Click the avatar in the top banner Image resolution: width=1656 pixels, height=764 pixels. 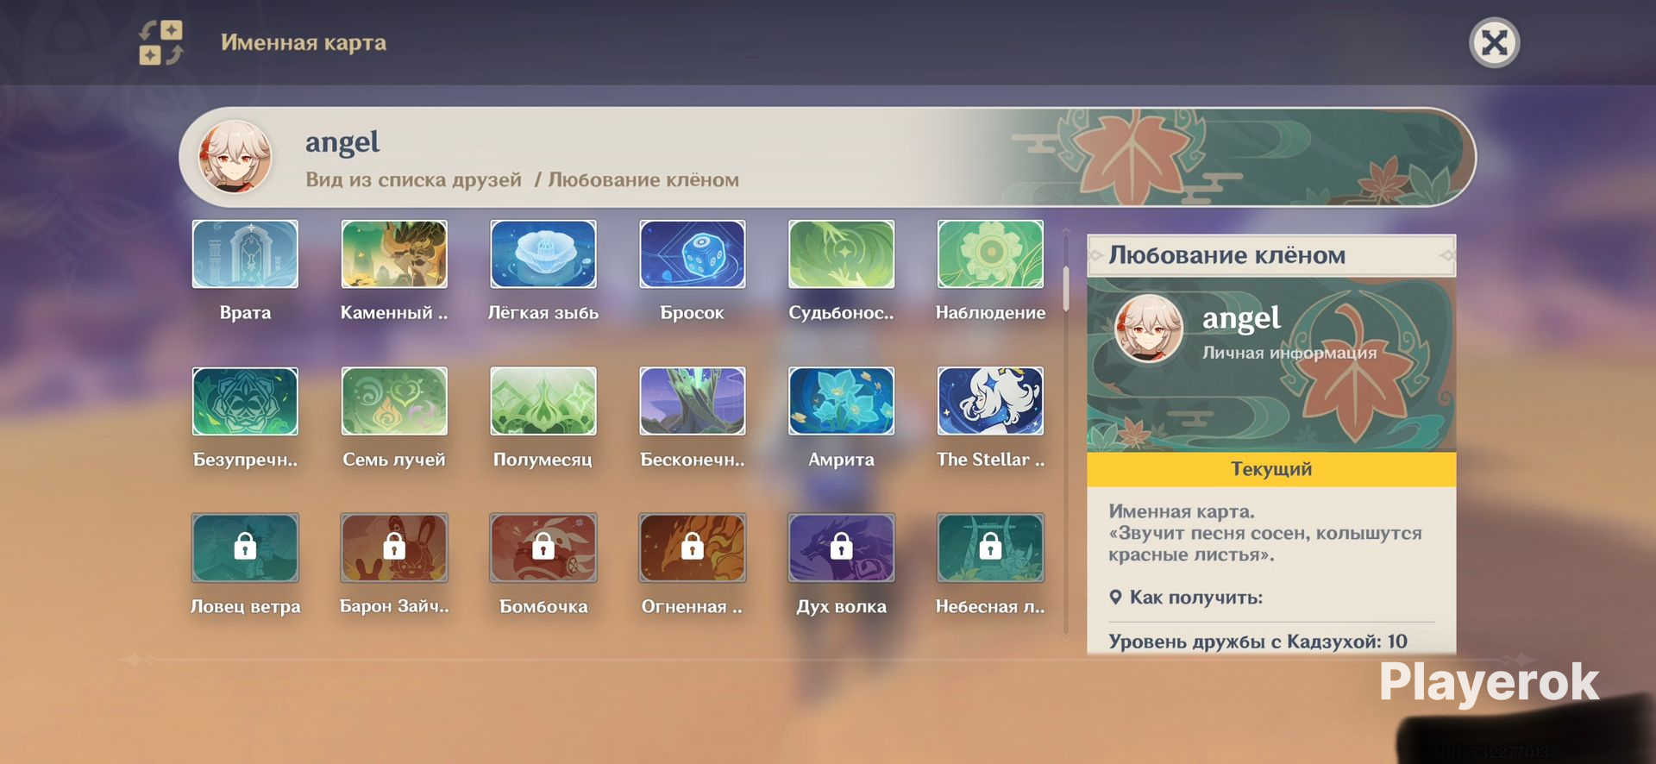pyautogui.click(x=235, y=157)
